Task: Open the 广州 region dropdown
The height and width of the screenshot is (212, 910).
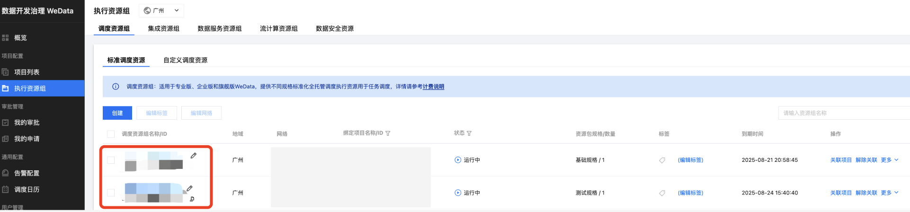Action: [161, 10]
